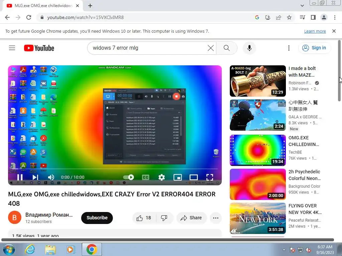
Task: Pause the video
Action: click(x=20, y=177)
